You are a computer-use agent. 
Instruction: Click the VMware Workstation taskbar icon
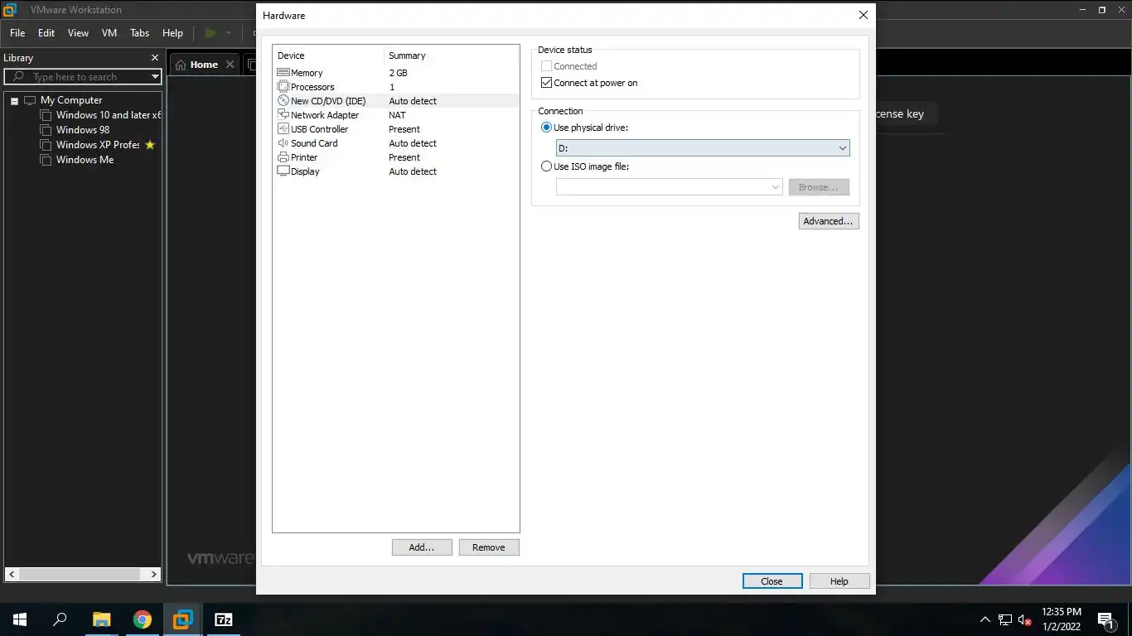pyautogui.click(x=182, y=619)
